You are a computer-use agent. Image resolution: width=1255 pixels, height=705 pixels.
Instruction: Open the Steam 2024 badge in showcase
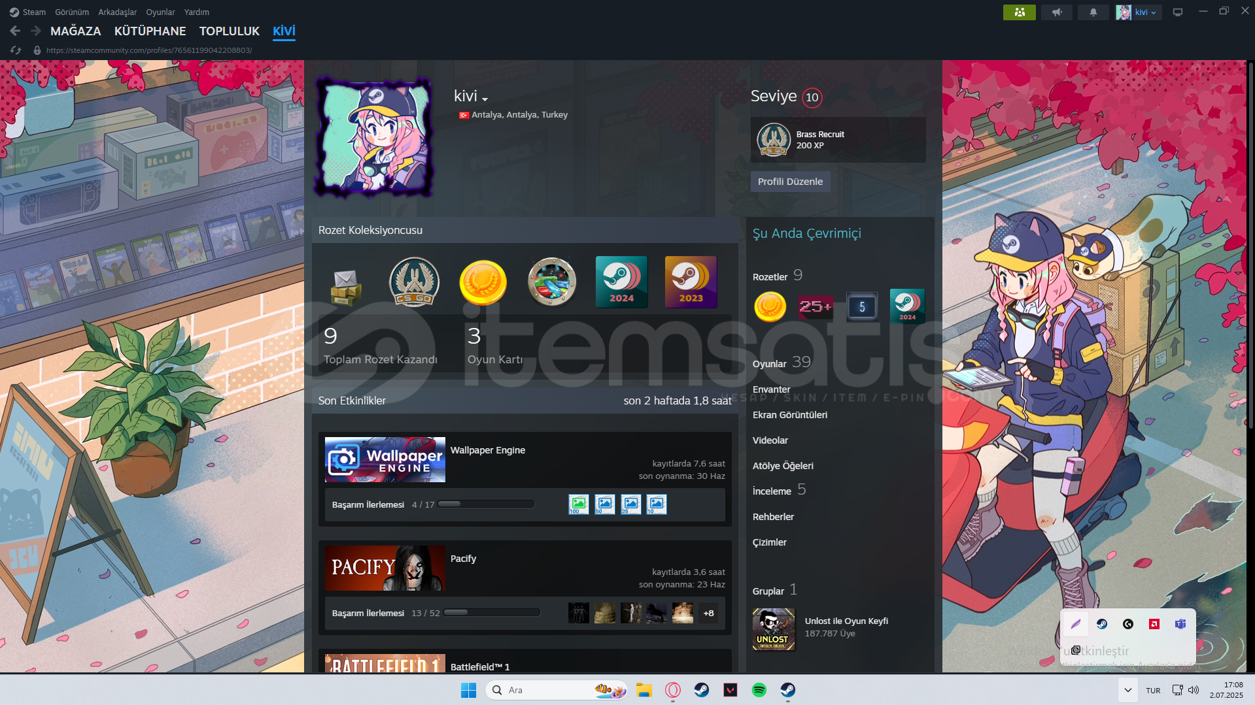point(621,282)
